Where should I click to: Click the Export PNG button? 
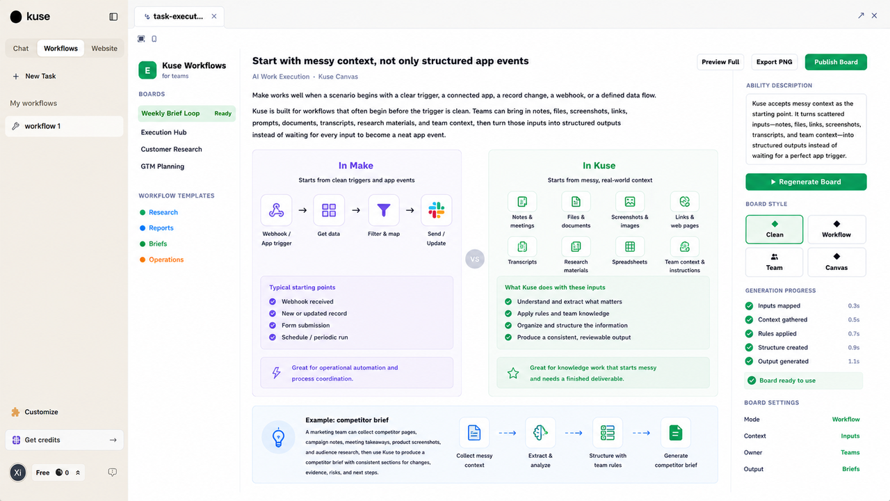click(774, 62)
